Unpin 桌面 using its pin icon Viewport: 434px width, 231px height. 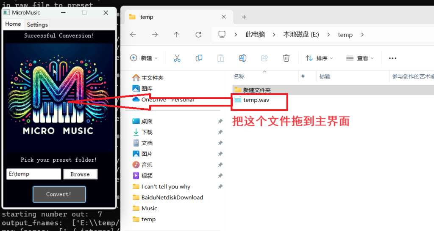(220, 121)
